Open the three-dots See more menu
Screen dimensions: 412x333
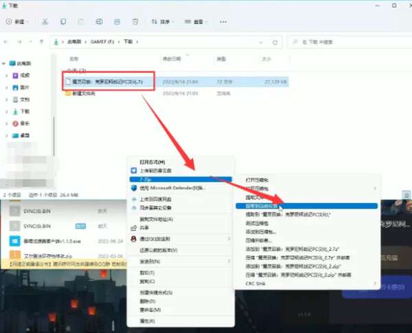(223, 22)
